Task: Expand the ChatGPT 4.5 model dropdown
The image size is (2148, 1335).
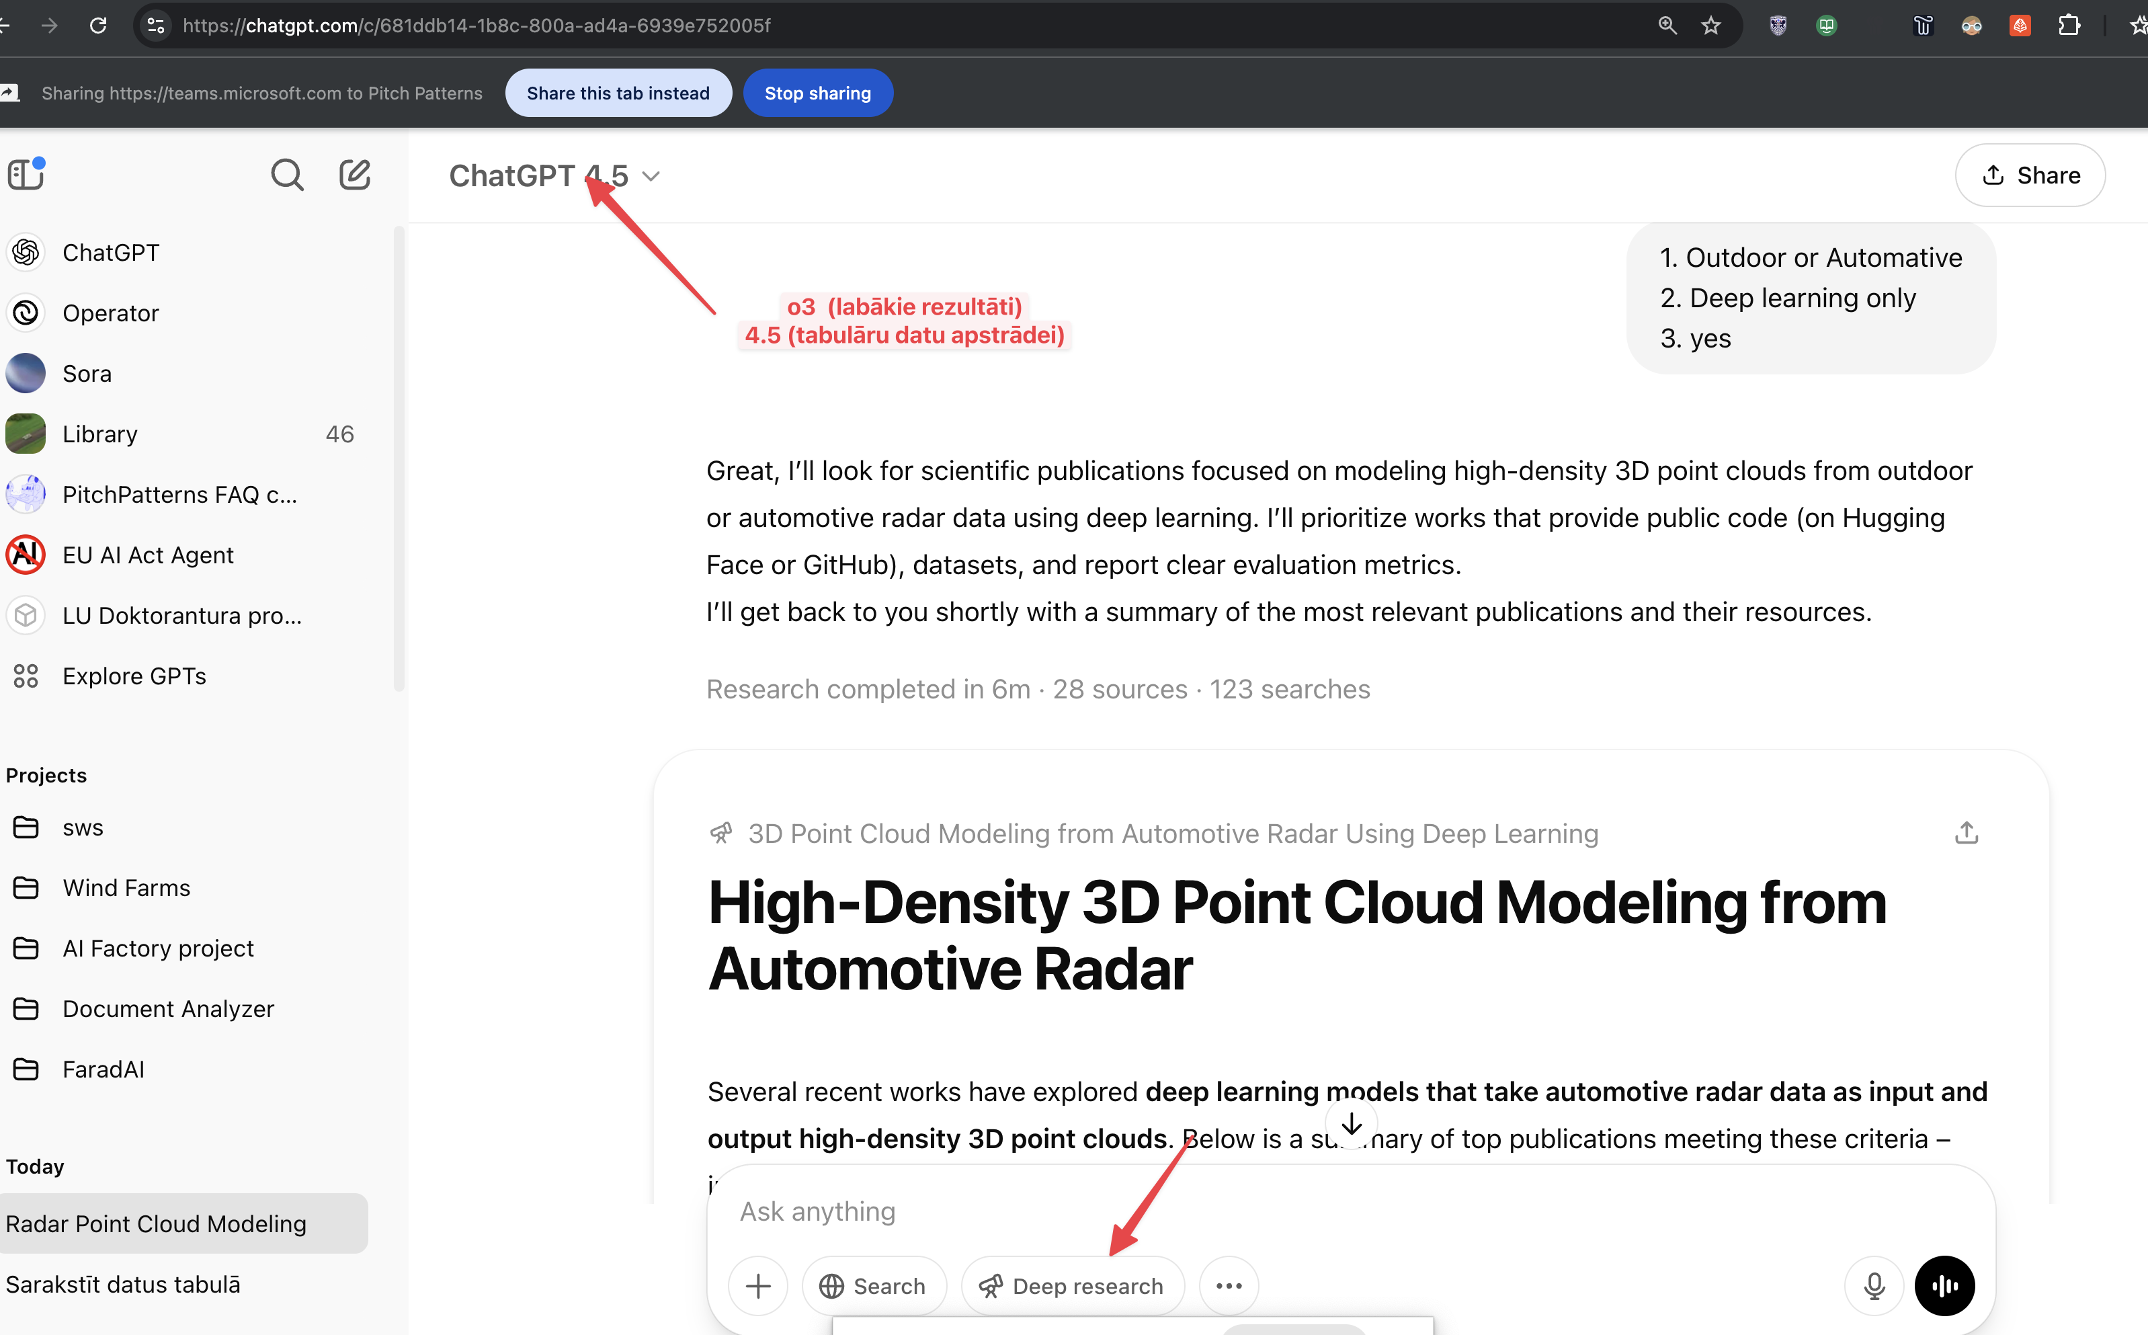Action: 554,175
